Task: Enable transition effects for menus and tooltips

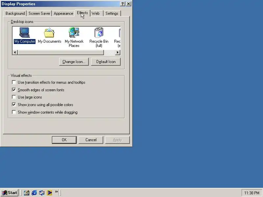Action: pyautogui.click(x=14, y=82)
